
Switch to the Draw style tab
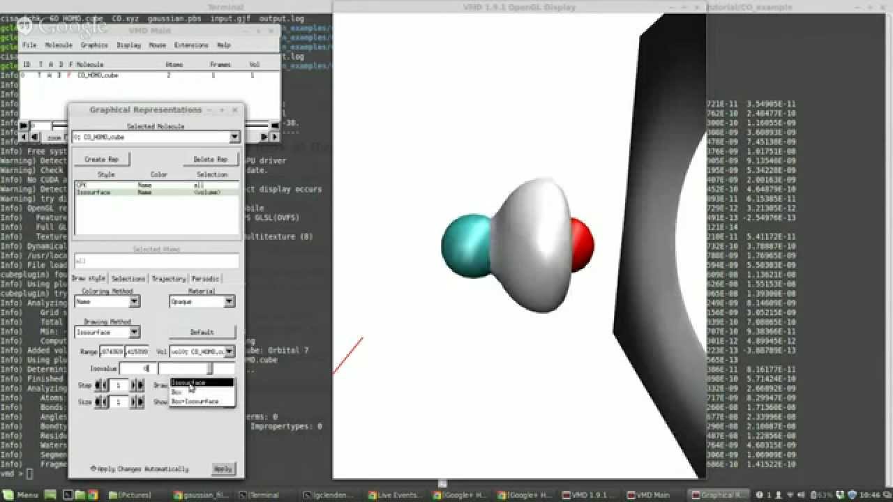pyautogui.click(x=89, y=278)
